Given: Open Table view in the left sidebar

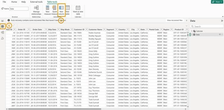Looking at the screenshot, I should [x=2, y=26].
